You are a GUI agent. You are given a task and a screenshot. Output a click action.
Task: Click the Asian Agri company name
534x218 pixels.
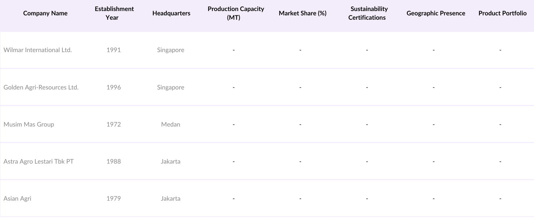click(x=17, y=199)
